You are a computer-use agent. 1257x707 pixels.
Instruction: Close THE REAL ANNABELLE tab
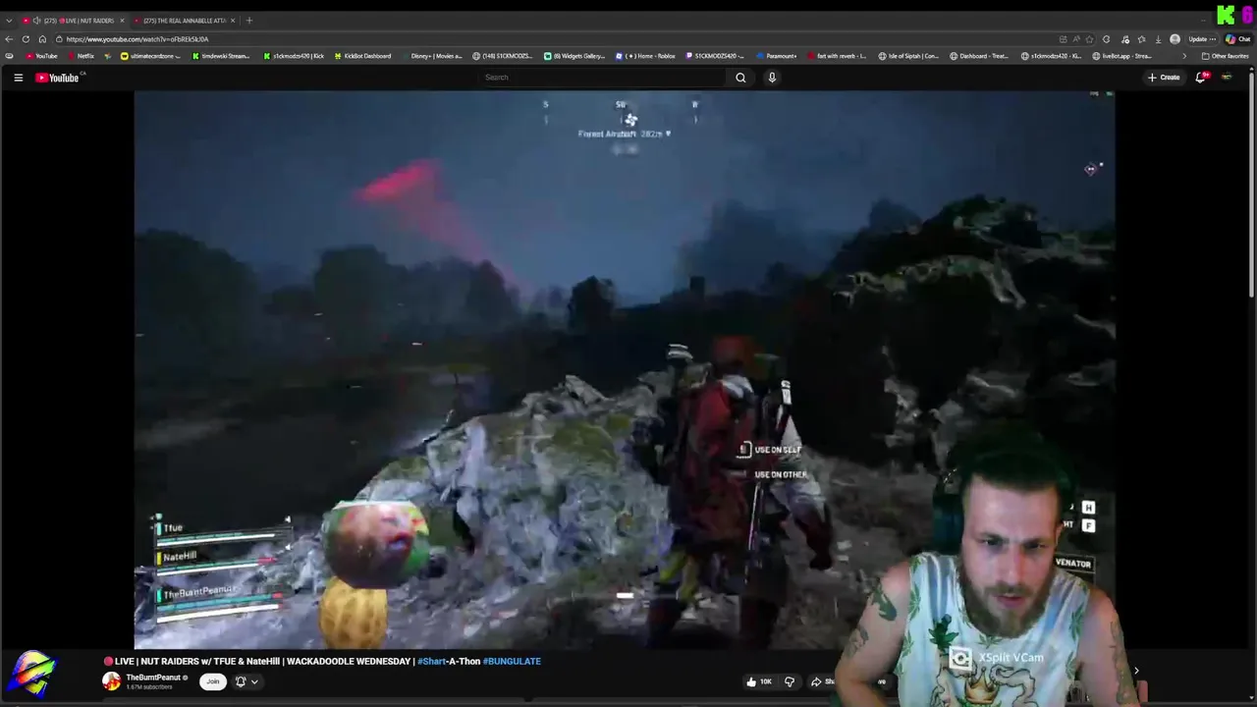pos(233,21)
